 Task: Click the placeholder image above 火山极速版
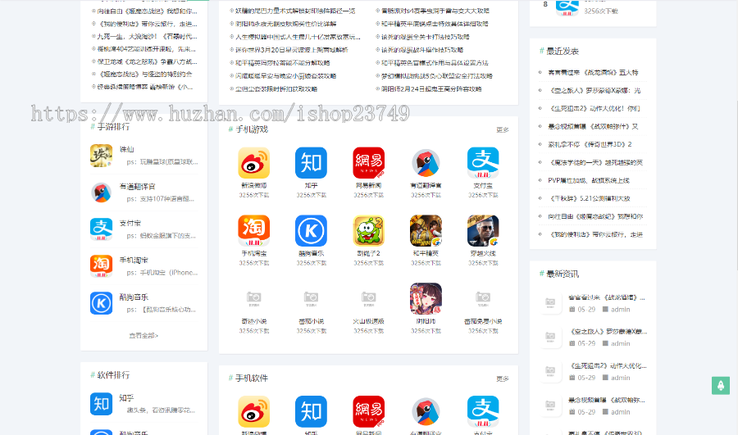coord(368,298)
